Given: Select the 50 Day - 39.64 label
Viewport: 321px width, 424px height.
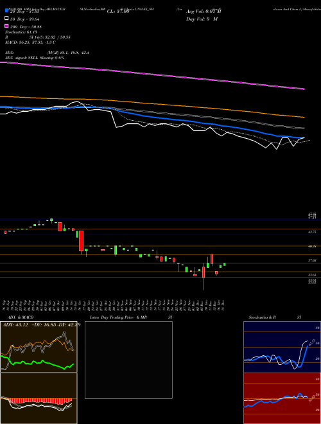Looking at the screenshot, I should click(x=24, y=19).
